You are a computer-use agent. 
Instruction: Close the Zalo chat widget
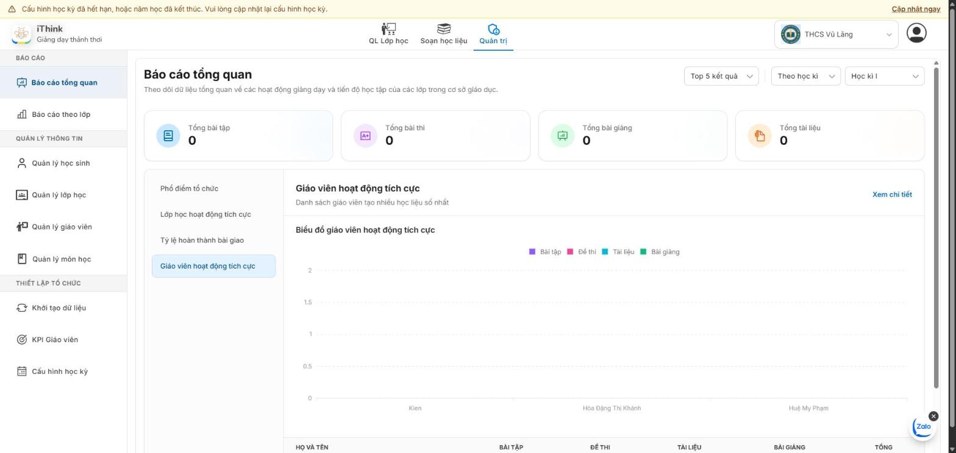coord(933,416)
